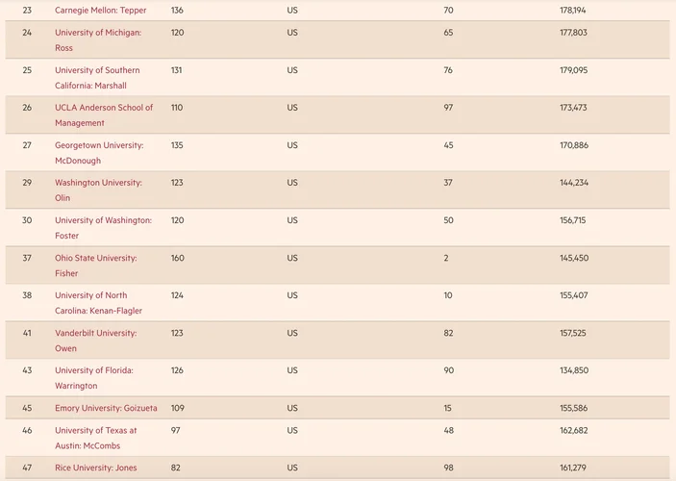Select value 70 in Carnegie Mellon row
The image size is (676, 481).
448,10
